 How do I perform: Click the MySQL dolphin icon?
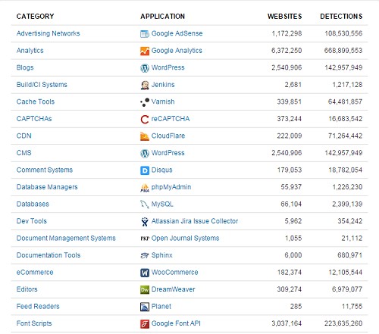click(x=145, y=204)
